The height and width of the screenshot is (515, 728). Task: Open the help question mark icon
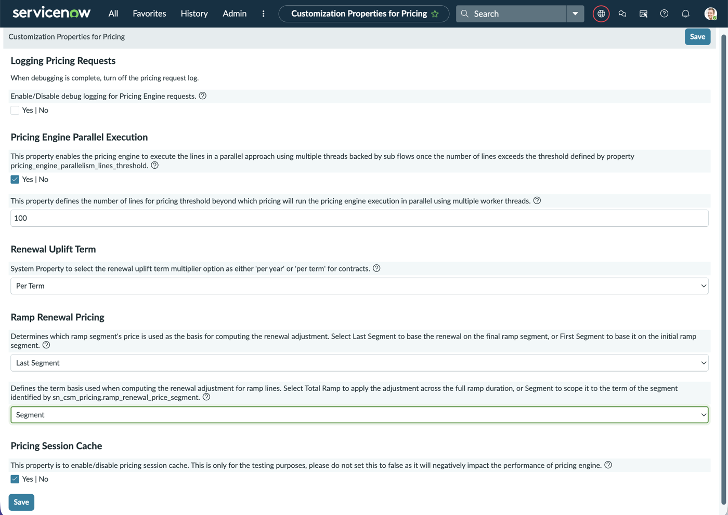pyautogui.click(x=664, y=14)
